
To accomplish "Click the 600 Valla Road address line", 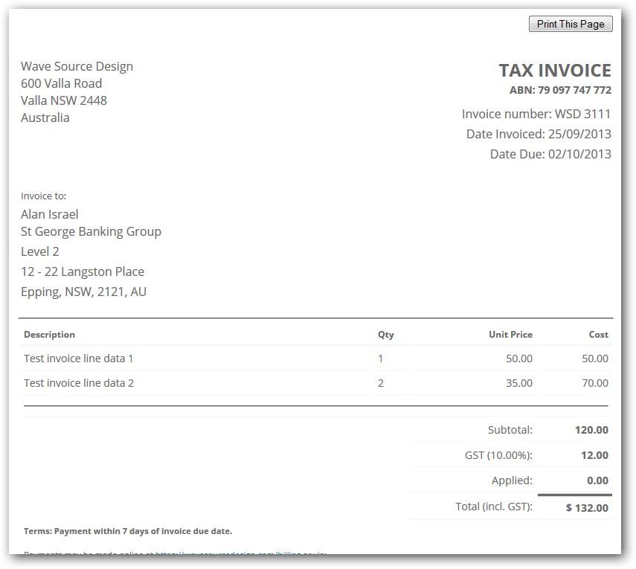I will tap(61, 83).
